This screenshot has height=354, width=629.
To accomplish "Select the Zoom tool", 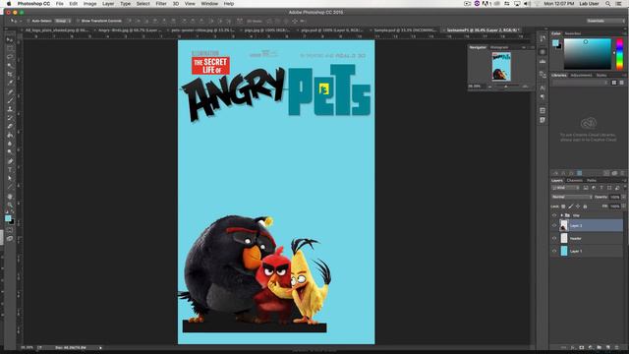I will coord(10,206).
